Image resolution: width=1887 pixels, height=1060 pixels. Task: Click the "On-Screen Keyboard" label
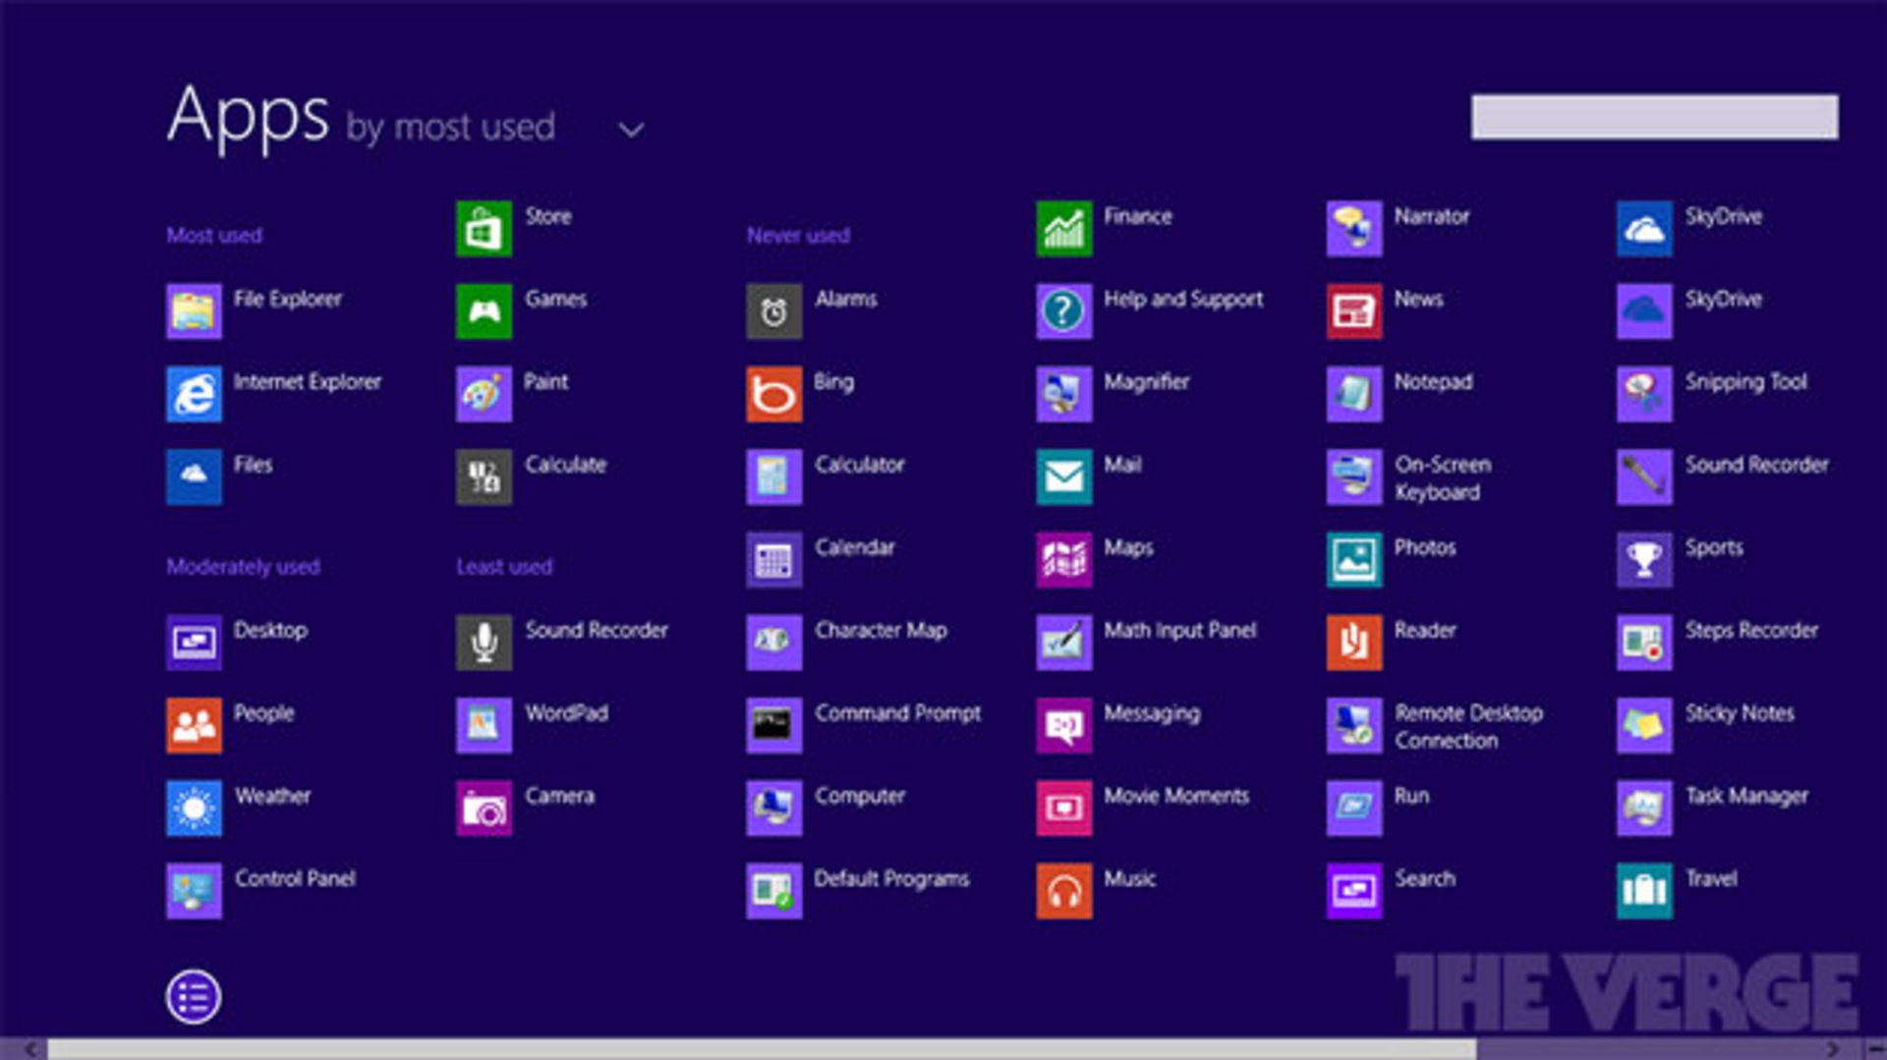pos(1443,478)
